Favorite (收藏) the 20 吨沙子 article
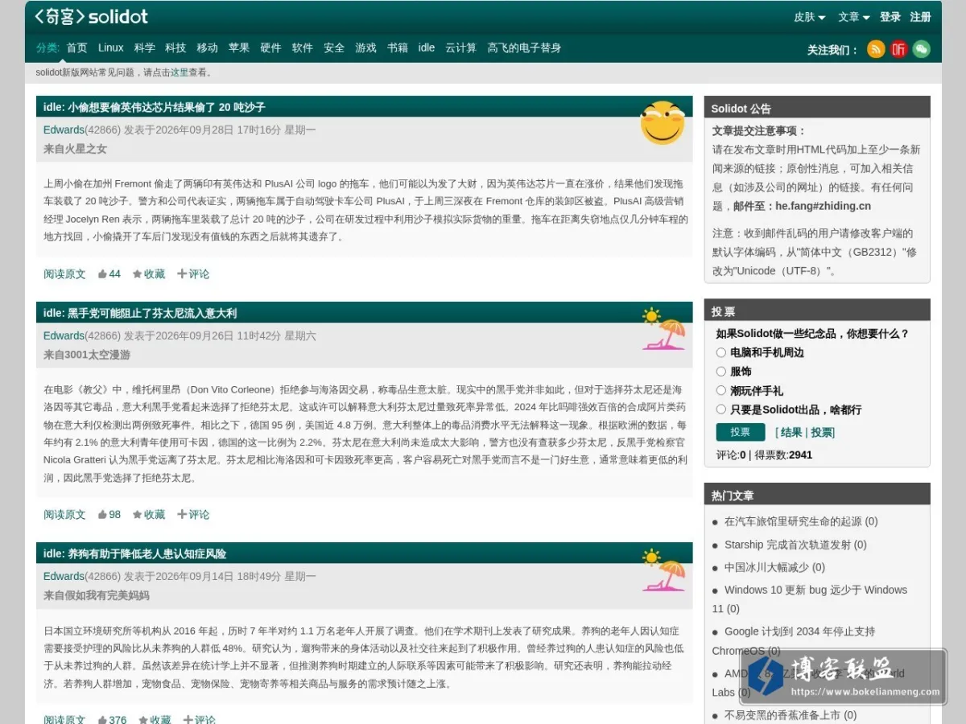 pos(149,274)
